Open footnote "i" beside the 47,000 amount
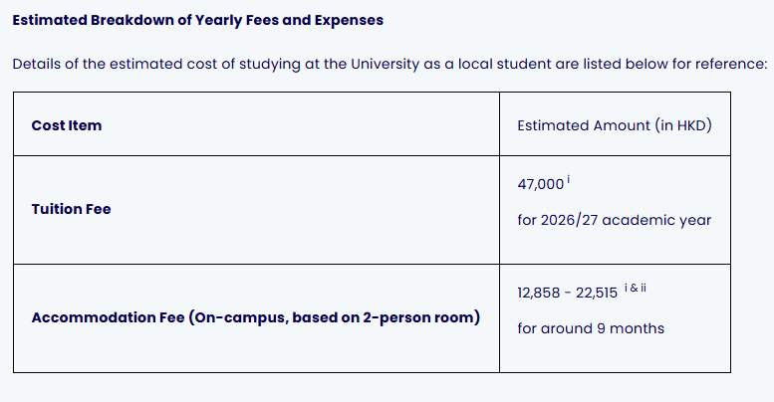 tap(568, 182)
